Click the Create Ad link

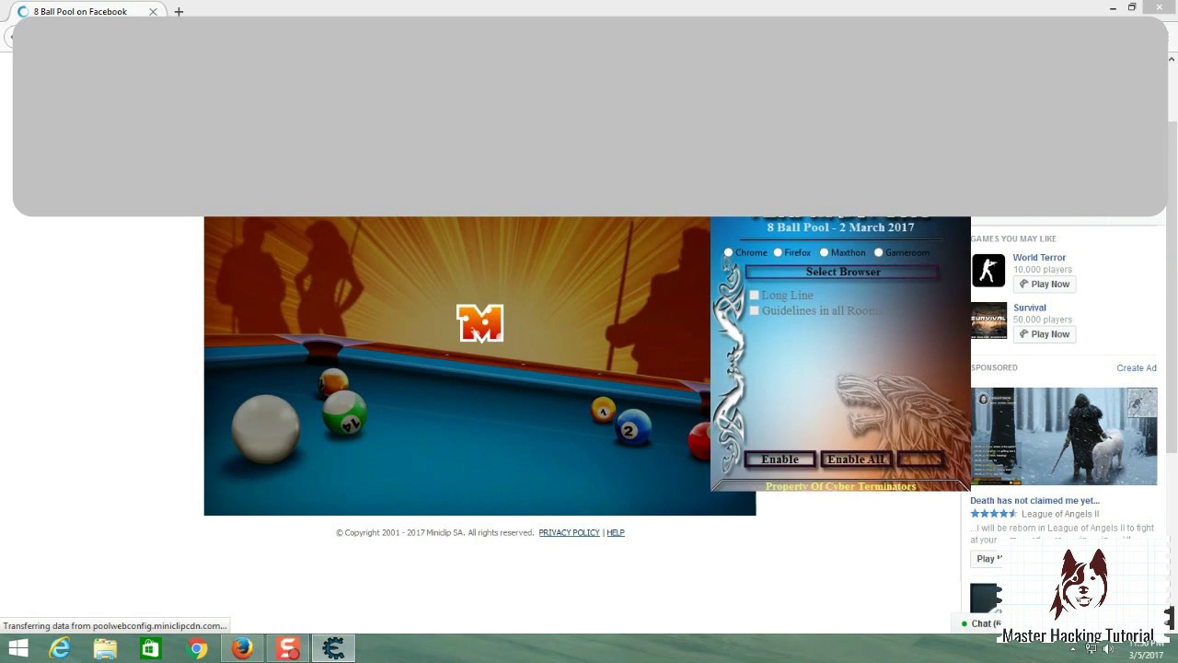coord(1137,367)
